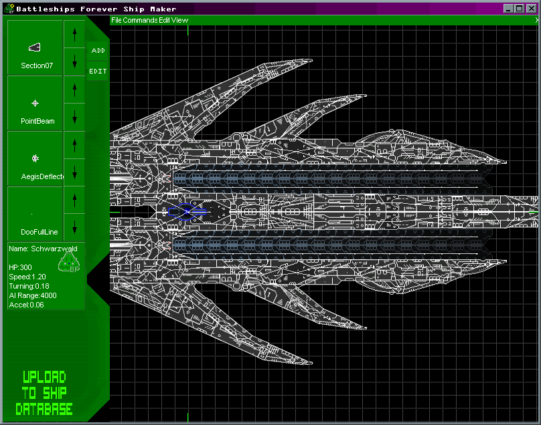Open the File menu
The width and height of the screenshot is (541, 425).
tap(117, 20)
